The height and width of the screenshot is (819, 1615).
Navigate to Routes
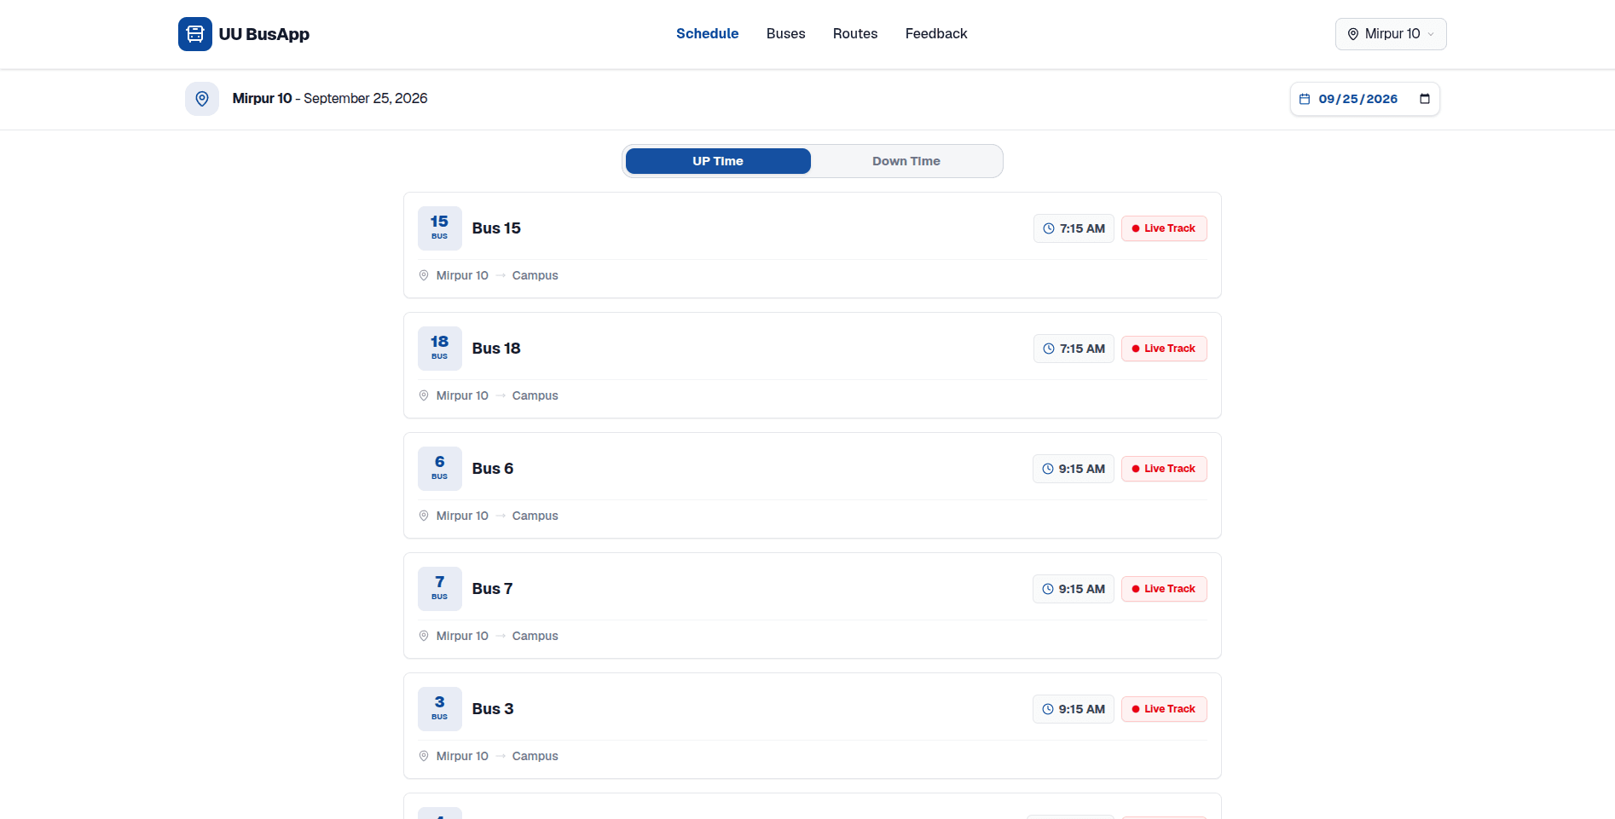click(855, 34)
